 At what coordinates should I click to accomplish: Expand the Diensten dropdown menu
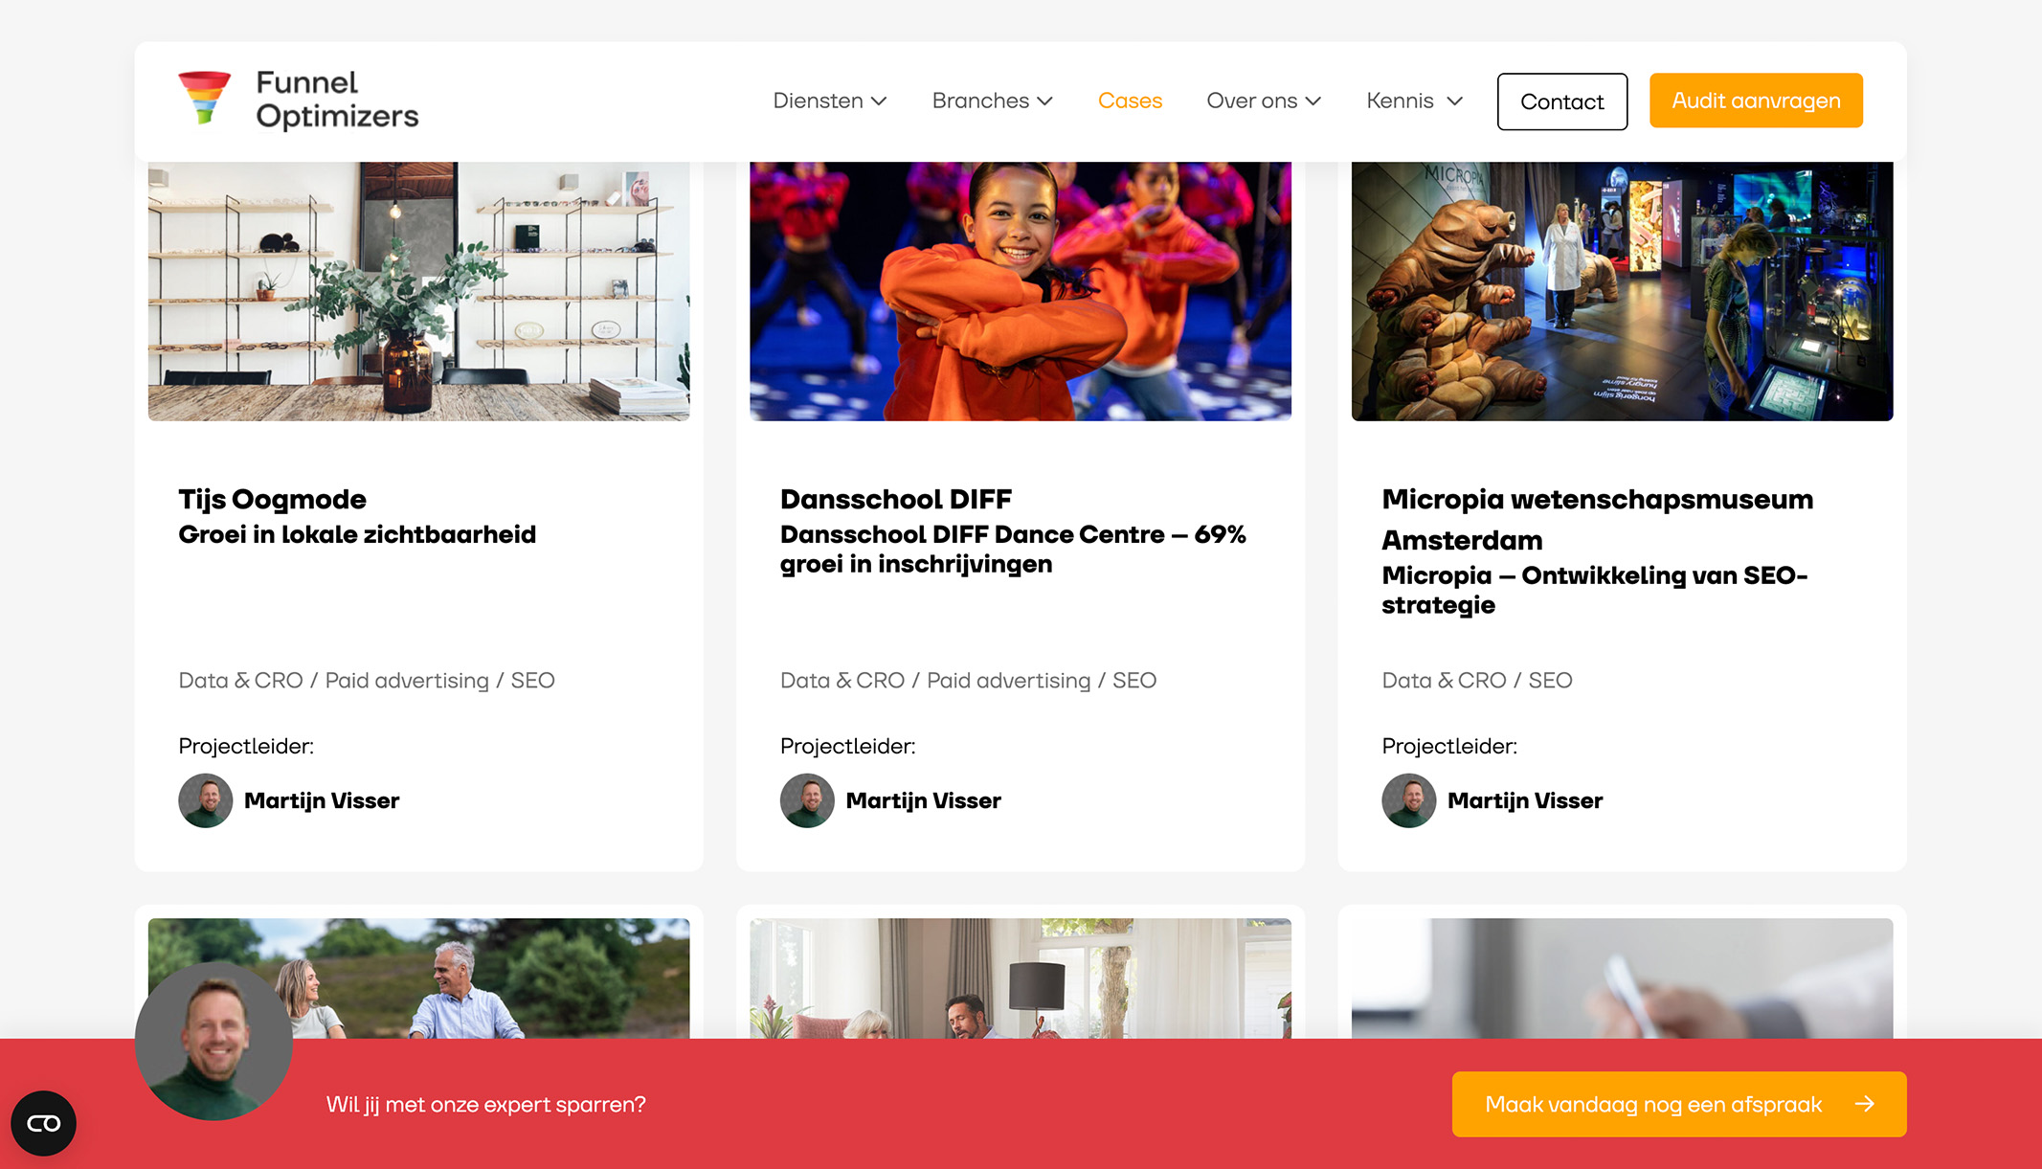coord(830,101)
